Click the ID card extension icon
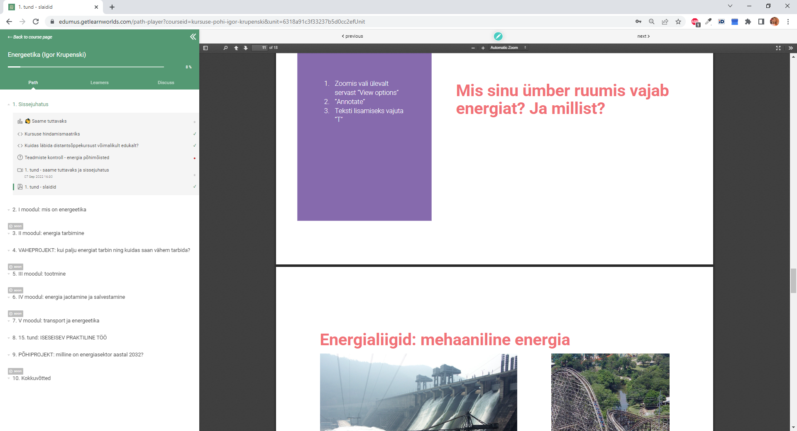Screen dimensions: 797x431 pyautogui.click(x=721, y=22)
